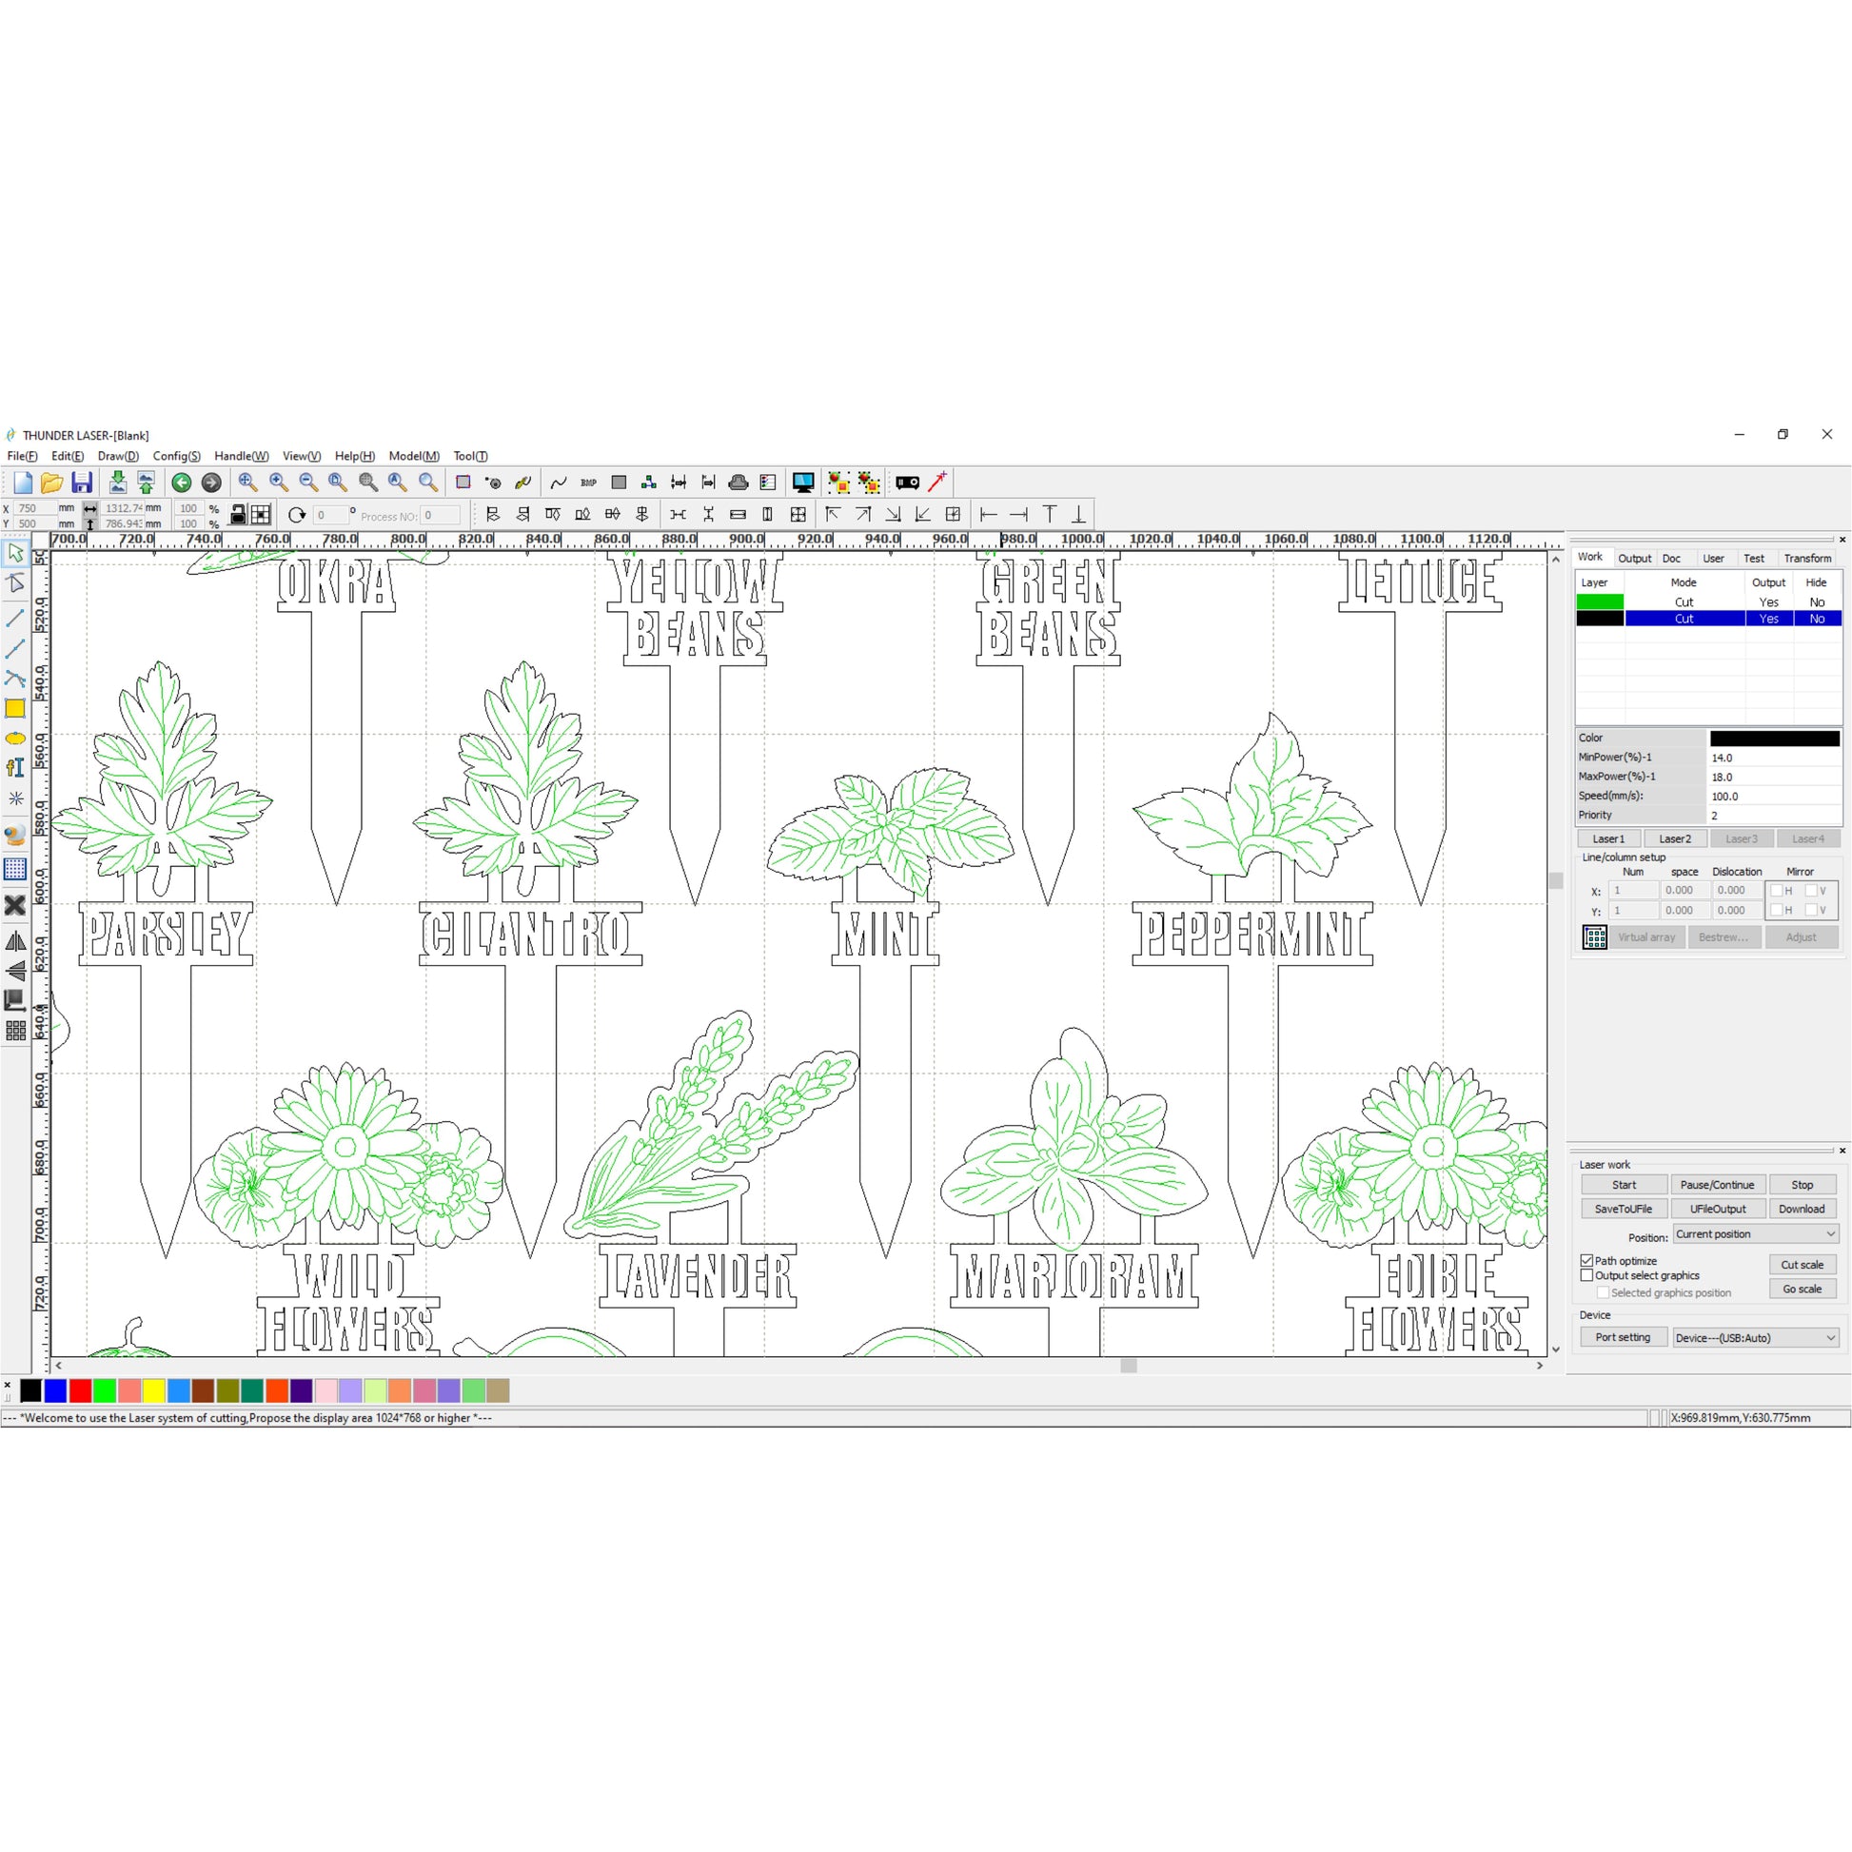1852x1852 pixels.
Task: Select the yellow ellipse drawing tool
Action: pos(15,739)
